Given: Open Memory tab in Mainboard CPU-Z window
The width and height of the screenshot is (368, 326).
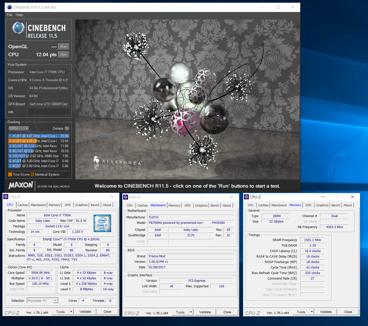Looking at the screenshot, I should tap(174, 205).
